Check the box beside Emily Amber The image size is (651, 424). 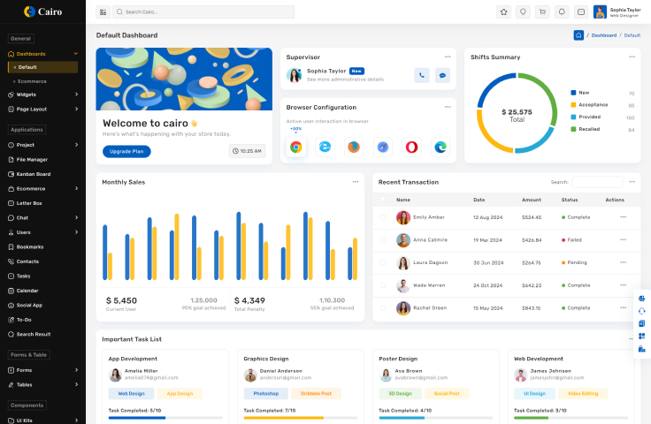coord(383,216)
